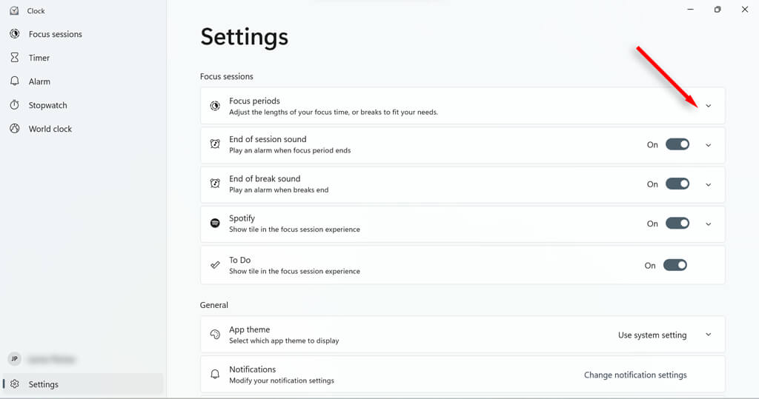The image size is (759, 399).
Task: Open the Focus sessions icon in sidebar
Action: point(14,34)
